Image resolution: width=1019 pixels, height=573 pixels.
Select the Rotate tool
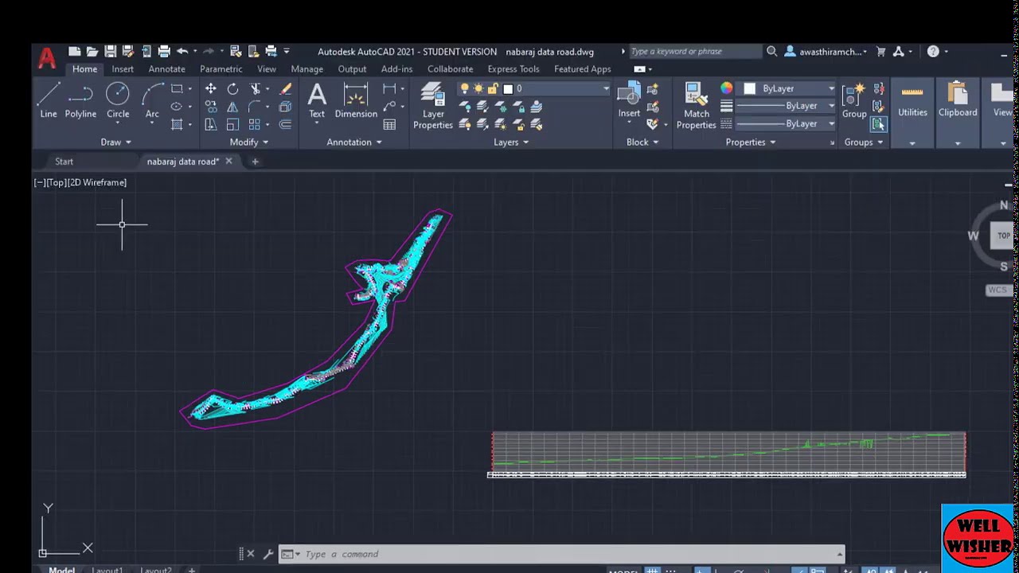pyautogui.click(x=232, y=88)
